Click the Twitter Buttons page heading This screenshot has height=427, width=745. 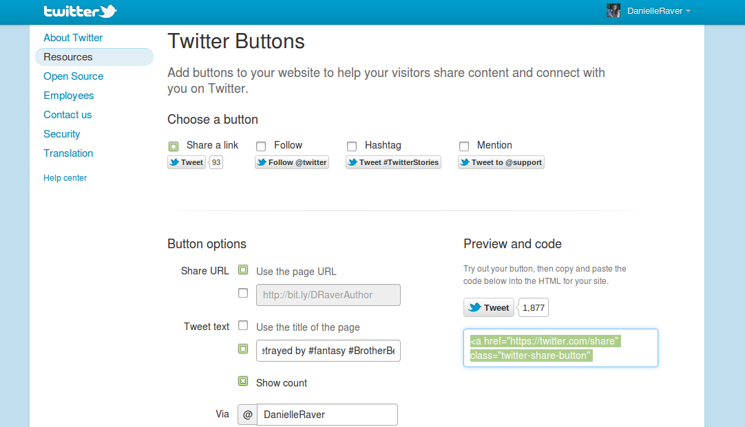coord(236,41)
